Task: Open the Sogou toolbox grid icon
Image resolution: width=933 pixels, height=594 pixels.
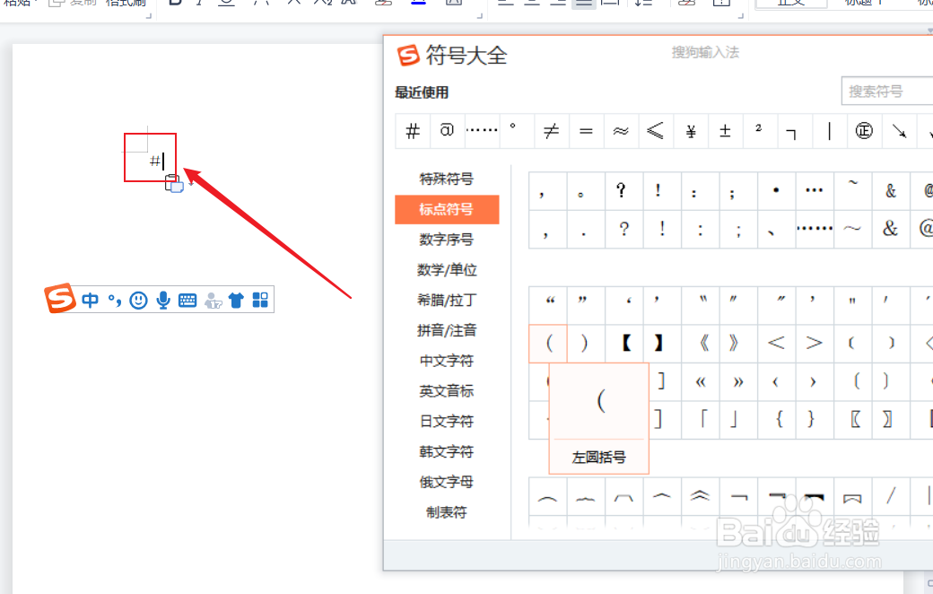Action: 258,299
